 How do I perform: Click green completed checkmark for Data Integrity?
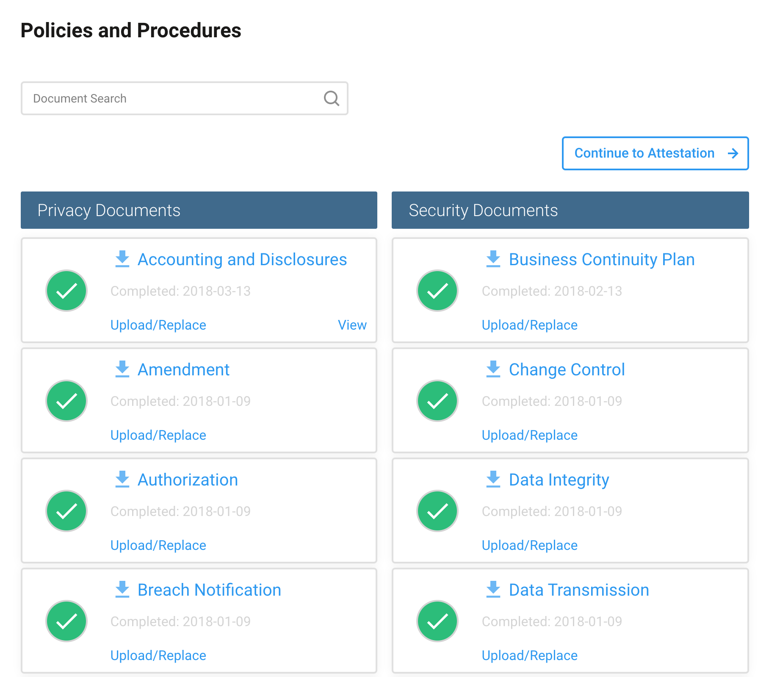437,511
